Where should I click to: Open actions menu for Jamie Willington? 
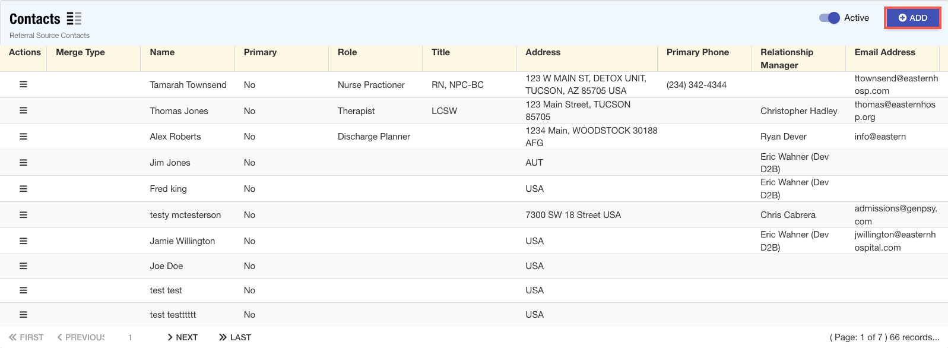tap(23, 241)
